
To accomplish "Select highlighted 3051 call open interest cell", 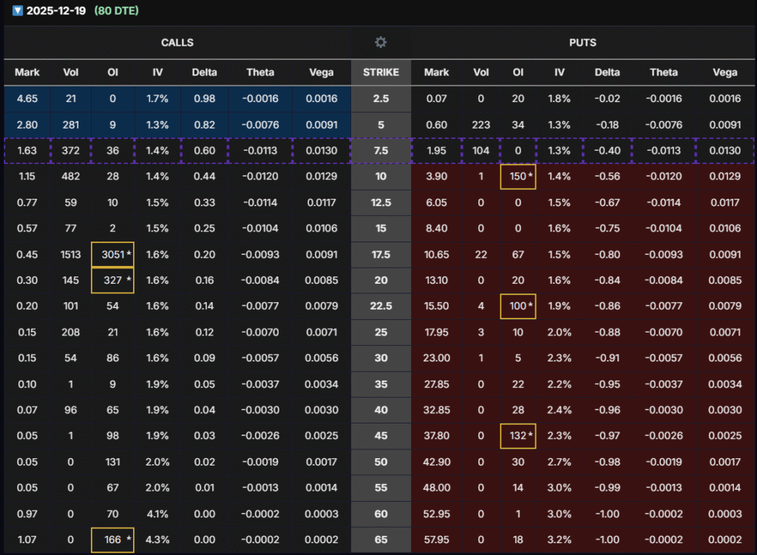I will coord(113,254).
